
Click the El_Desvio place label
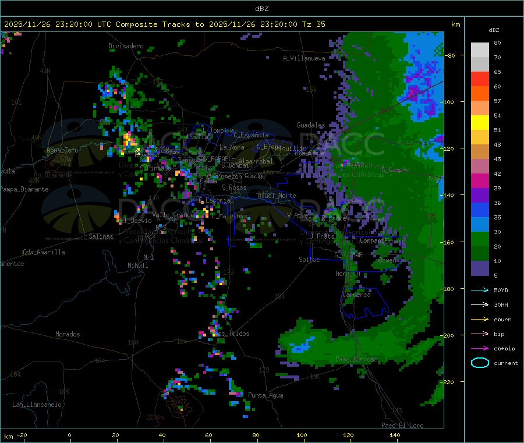tap(136, 221)
